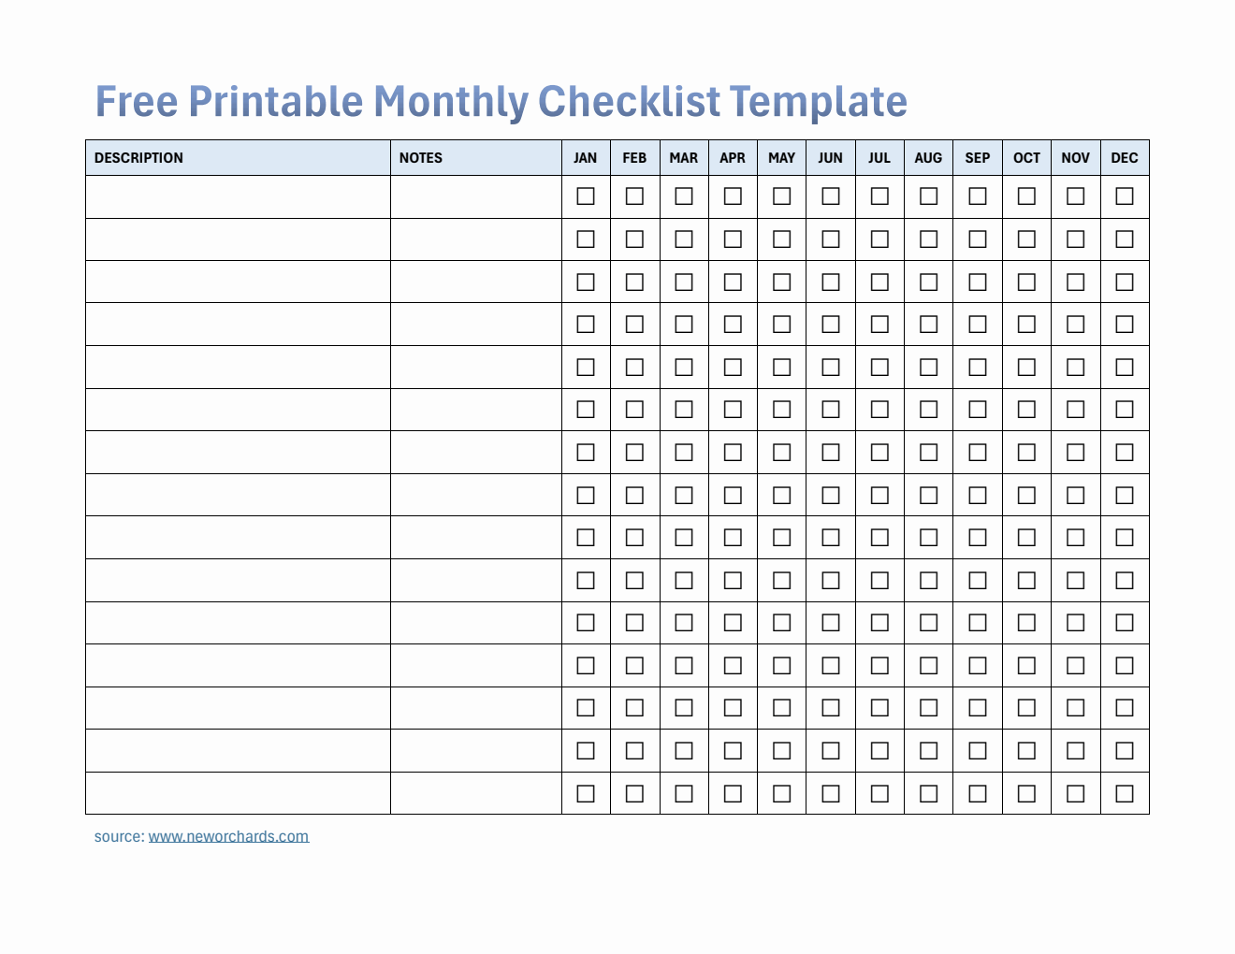Viewport: 1235px width, 954px height.
Task: Tick the FEB checkbox in the last row
Action: click(634, 793)
